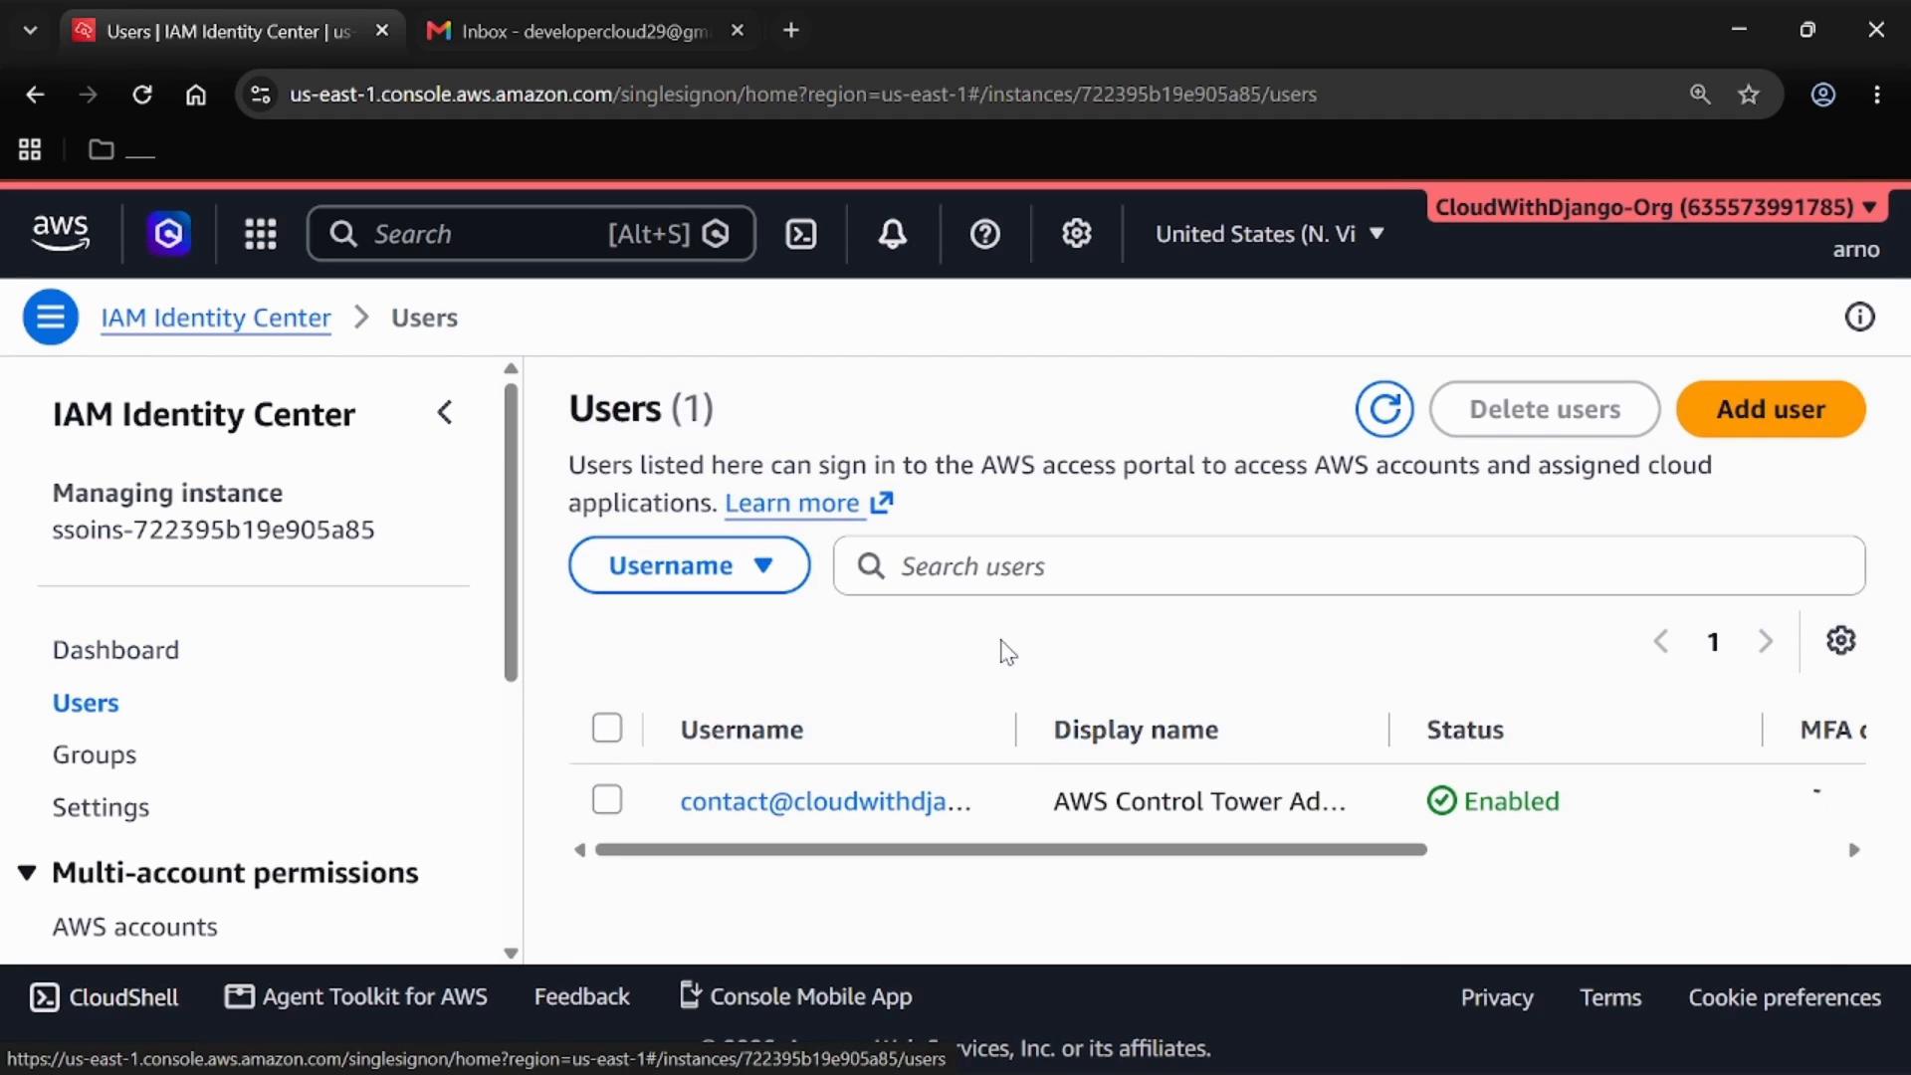
Task: Open the United States region selector
Action: coord(1269,234)
